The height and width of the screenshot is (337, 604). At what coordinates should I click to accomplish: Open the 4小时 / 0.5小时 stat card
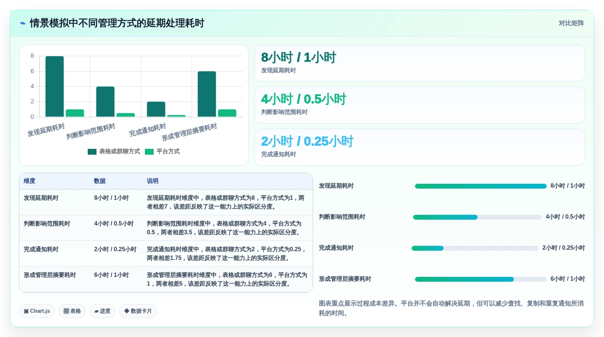tap(420, 105)
